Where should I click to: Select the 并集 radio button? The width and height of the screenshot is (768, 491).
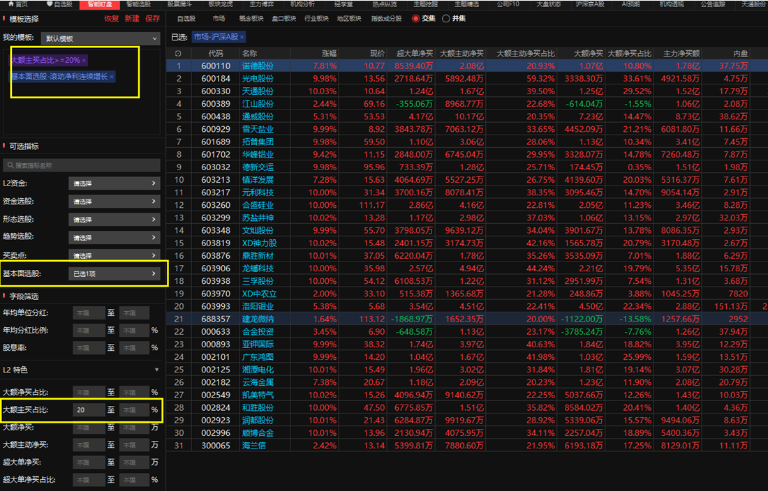click(446, 19)
